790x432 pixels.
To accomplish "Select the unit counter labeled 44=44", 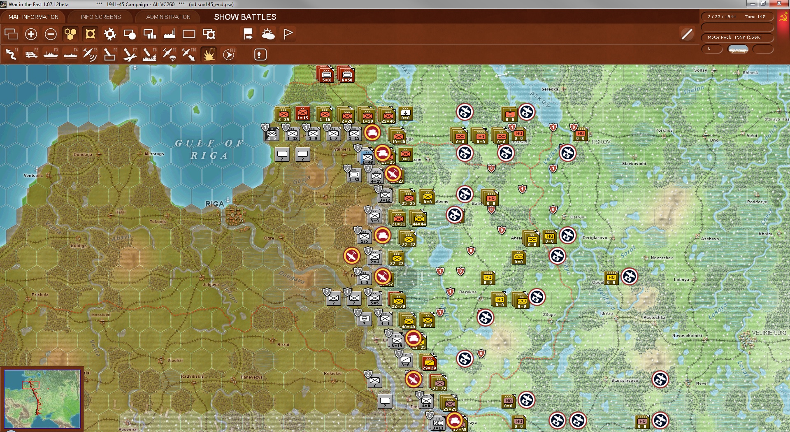I will click(419, 219).
